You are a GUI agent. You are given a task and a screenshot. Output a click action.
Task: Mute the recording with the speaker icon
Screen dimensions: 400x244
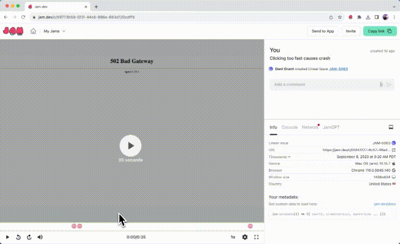pos(40,237)
